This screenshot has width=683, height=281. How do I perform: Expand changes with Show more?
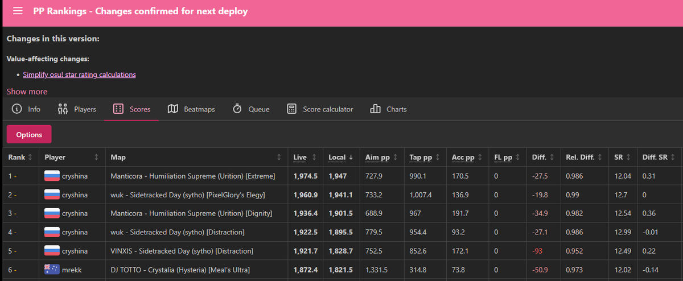[27, 92]
